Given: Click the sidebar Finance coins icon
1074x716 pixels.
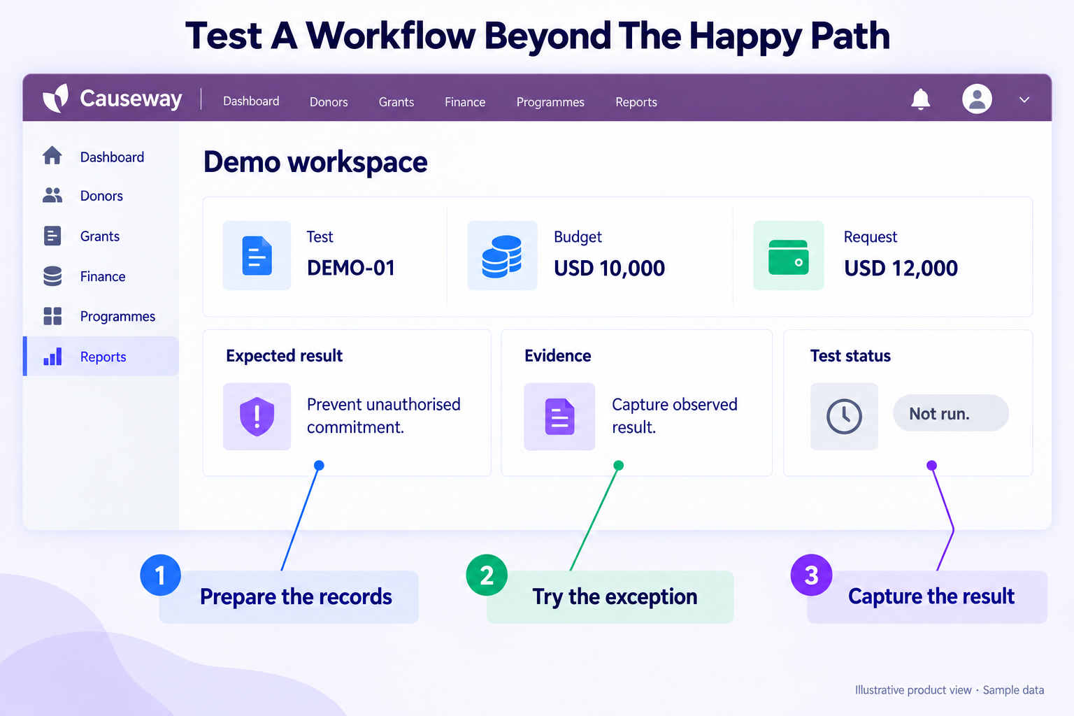Looking at the screenshot, I should point(52,276).
